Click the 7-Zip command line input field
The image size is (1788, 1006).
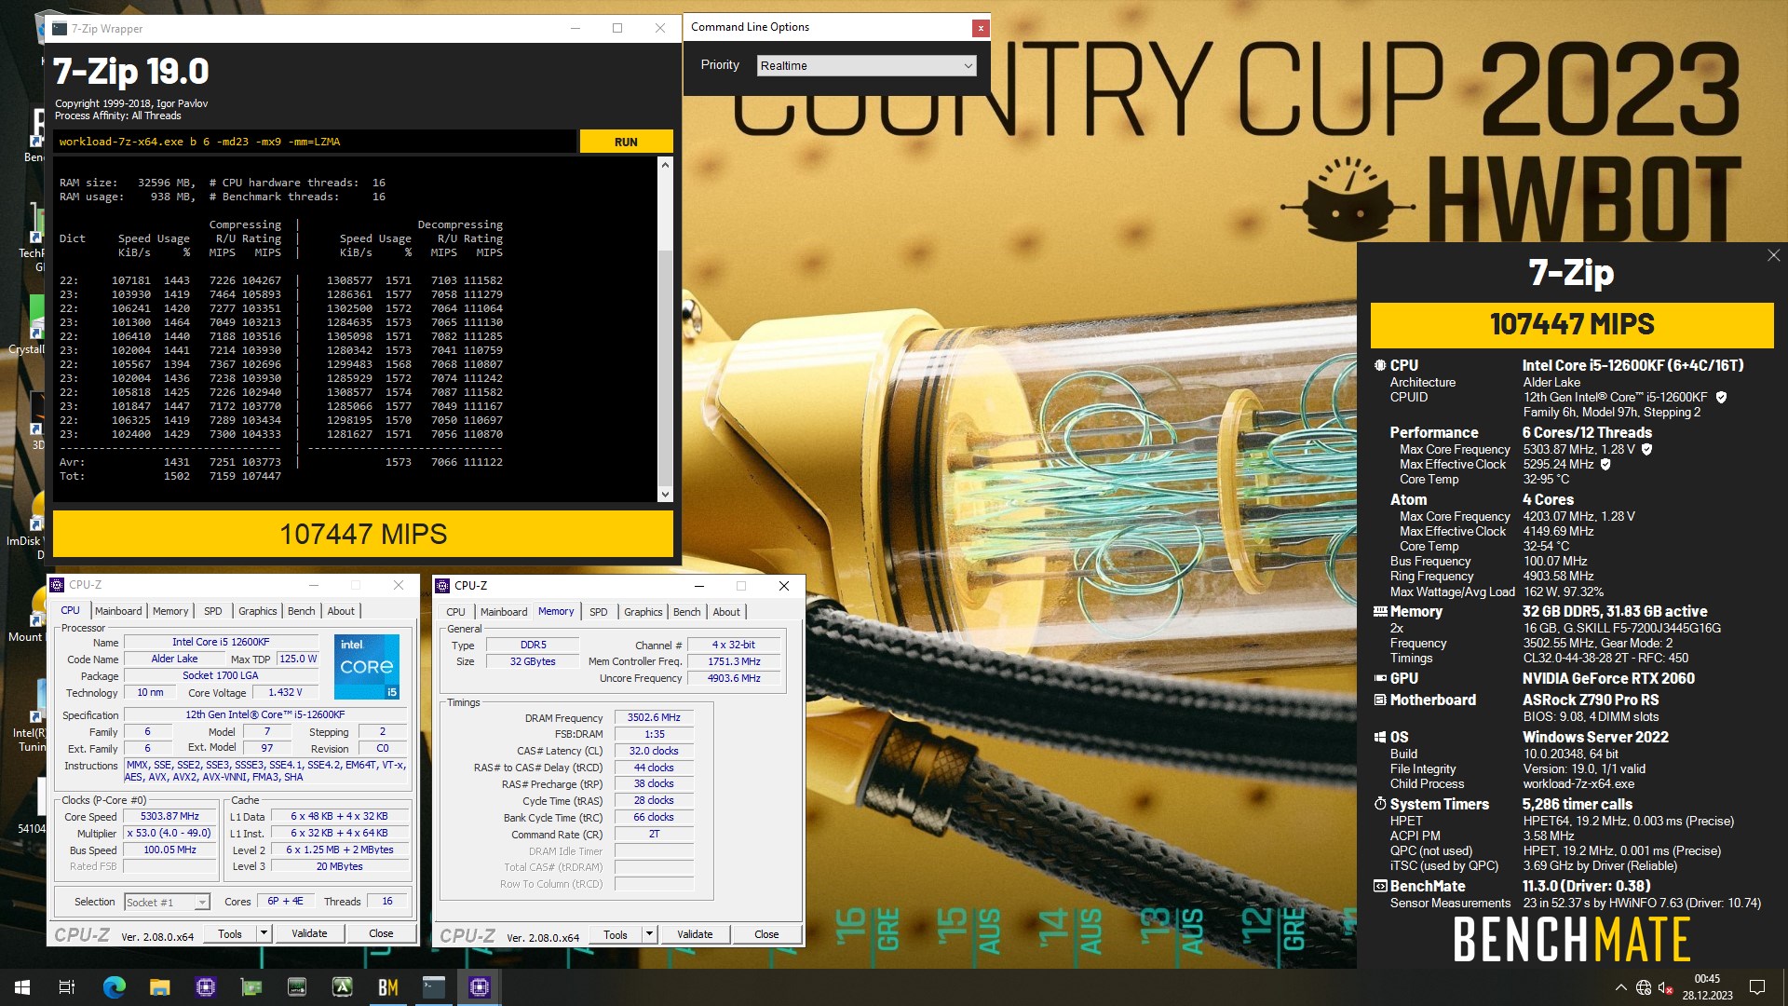pos(315,142)
